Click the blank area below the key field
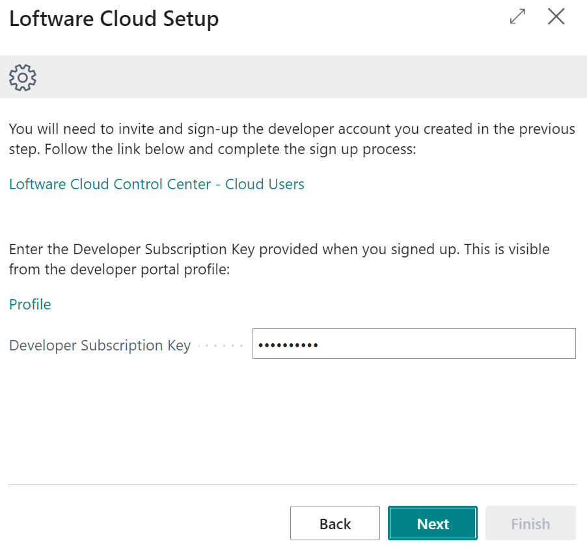Screen dimensions: 587x550 pyautogui.click(x=293, y=423)
